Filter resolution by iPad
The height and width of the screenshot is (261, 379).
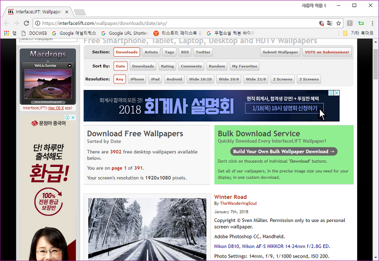pos(155,79)
